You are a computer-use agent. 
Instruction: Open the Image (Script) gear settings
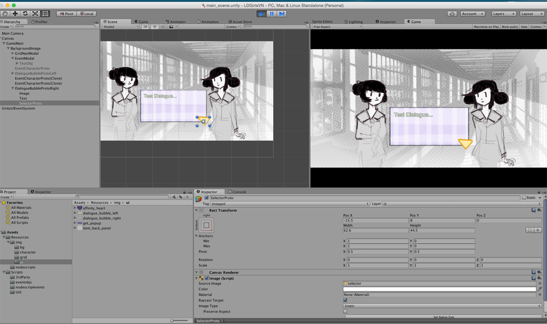pos(539,278)
